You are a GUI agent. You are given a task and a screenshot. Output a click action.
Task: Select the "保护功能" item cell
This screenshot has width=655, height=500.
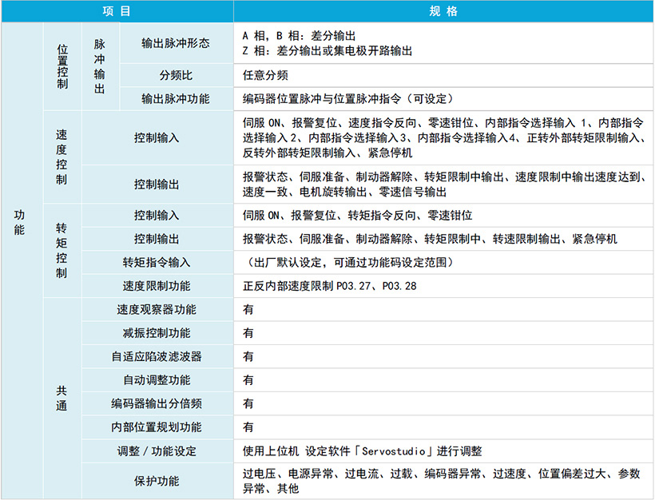(157, 481)
